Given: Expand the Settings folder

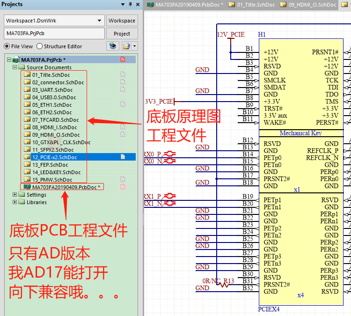Looking at the screenshot, I should click(15, 195).
